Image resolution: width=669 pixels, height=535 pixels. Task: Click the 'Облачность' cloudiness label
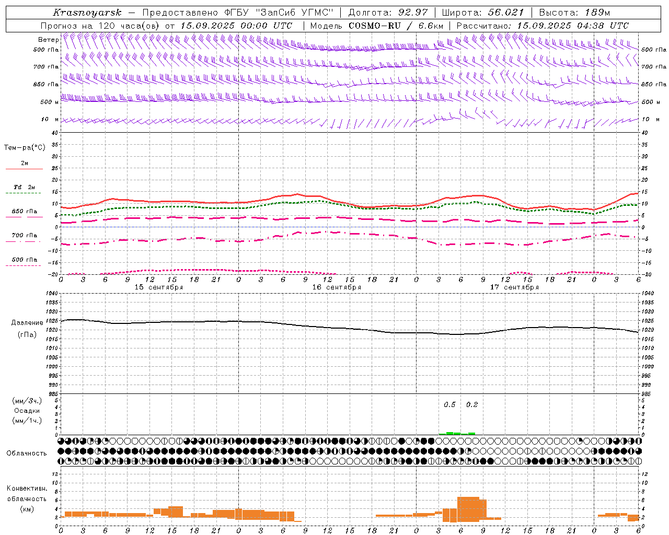[27, 453]
